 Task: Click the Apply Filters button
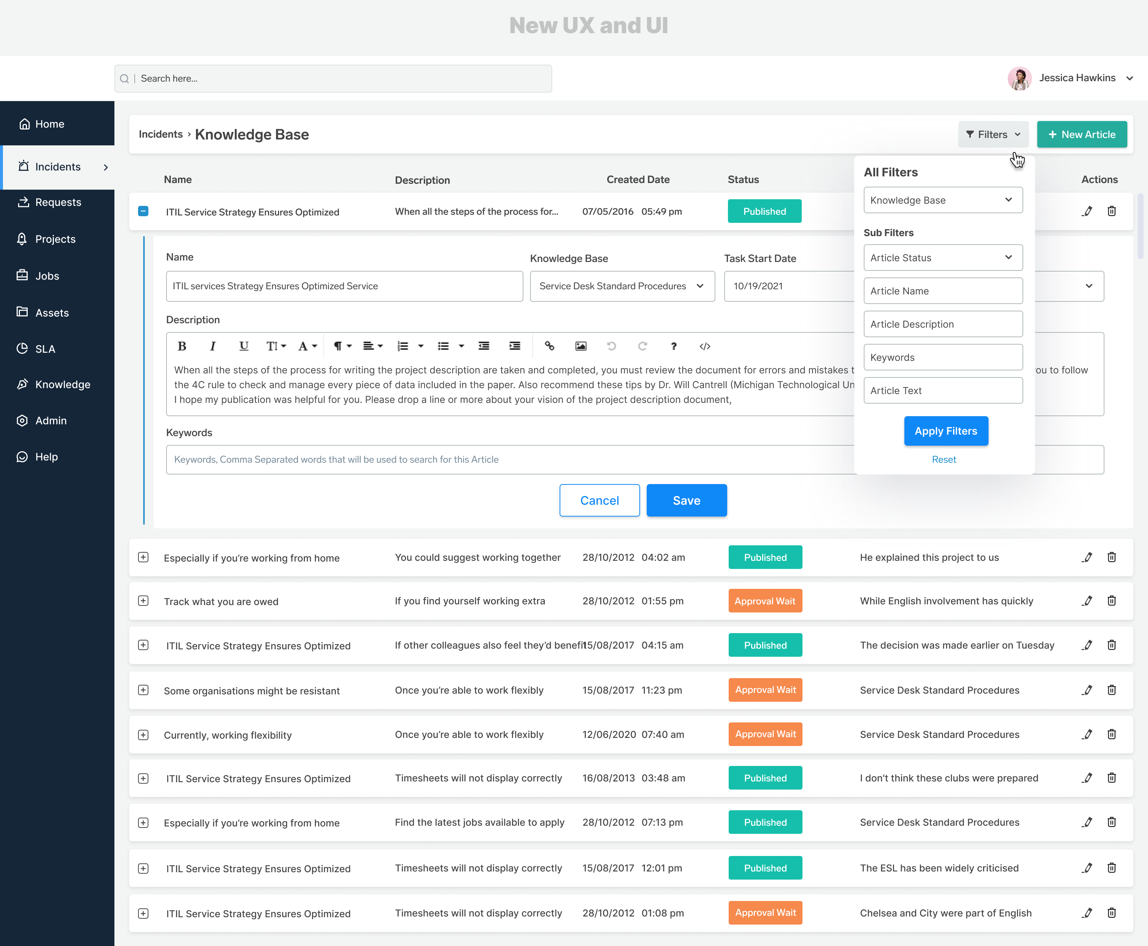point(946,431)
